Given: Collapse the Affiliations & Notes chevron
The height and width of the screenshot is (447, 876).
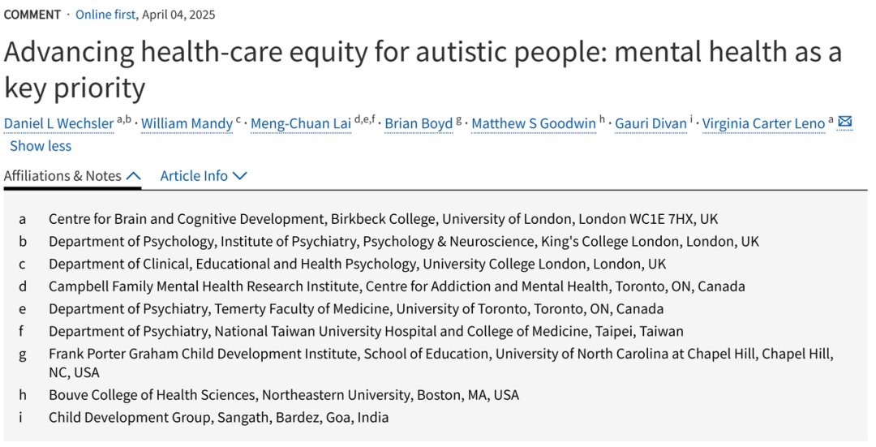Looking at the screenshot, I should coord(134,176).
